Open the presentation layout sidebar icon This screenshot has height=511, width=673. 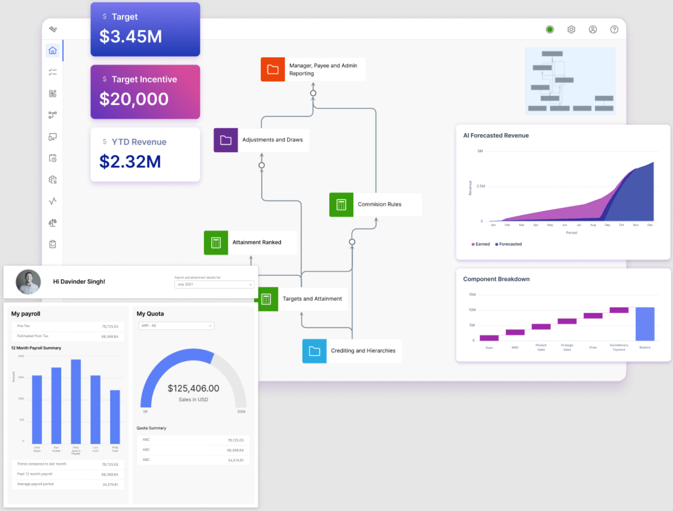pyautogui.click(x=53, y=137)
